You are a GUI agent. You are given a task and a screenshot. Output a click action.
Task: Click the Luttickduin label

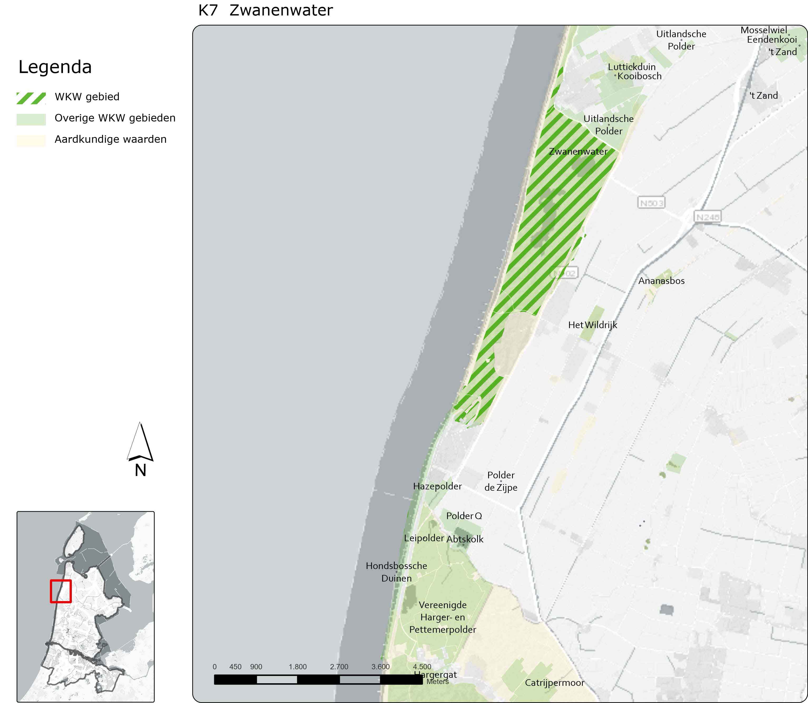(x=631, y=67)
